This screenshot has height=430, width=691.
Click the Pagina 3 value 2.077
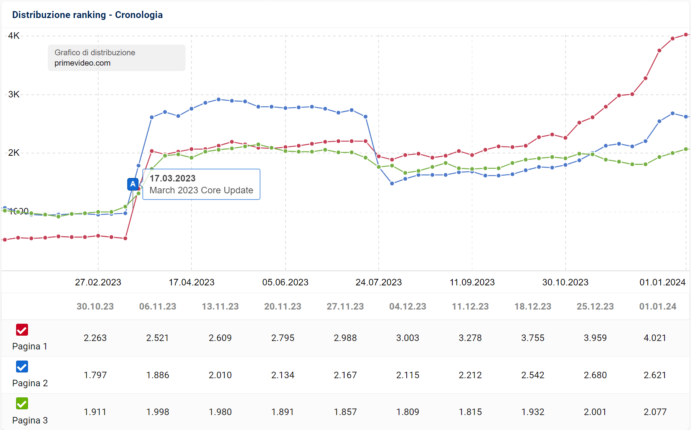click(655, 412)
